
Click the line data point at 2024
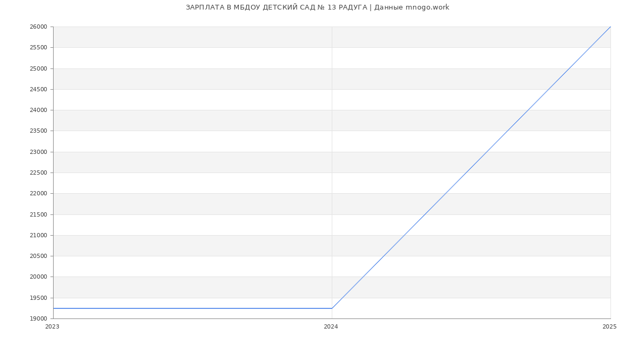click(x=332, y=308)
